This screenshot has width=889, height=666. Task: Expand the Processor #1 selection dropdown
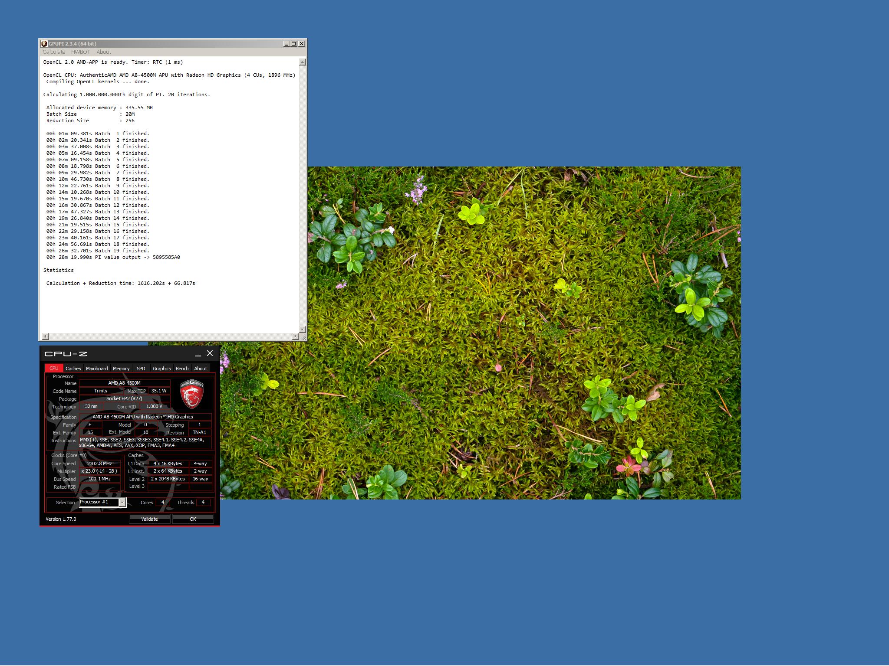tap(122, 502)
